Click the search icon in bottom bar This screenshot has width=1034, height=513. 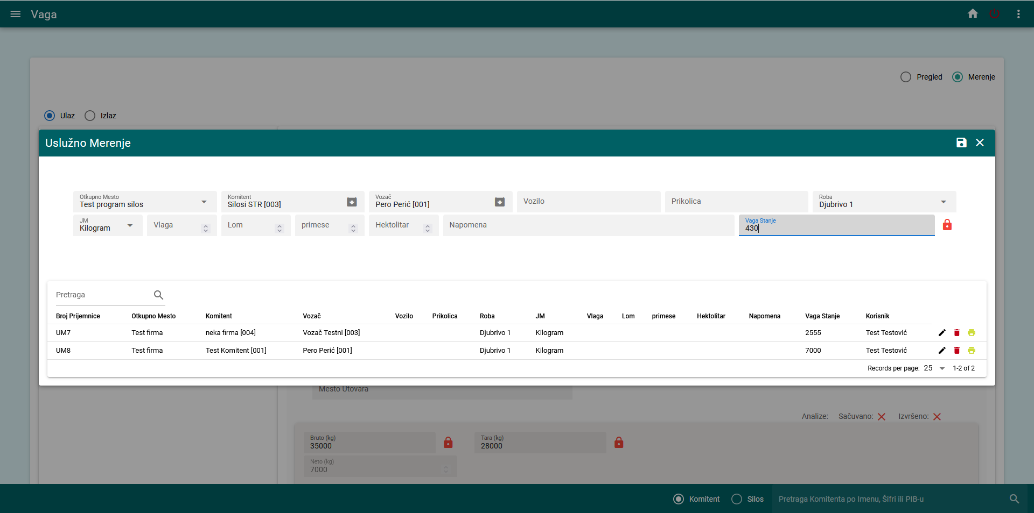[1015, 498]
